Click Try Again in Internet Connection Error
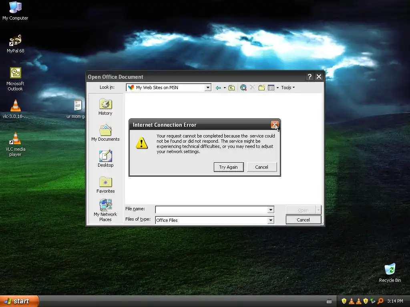This screenshot has width=410, height=307. click(229, 167)
